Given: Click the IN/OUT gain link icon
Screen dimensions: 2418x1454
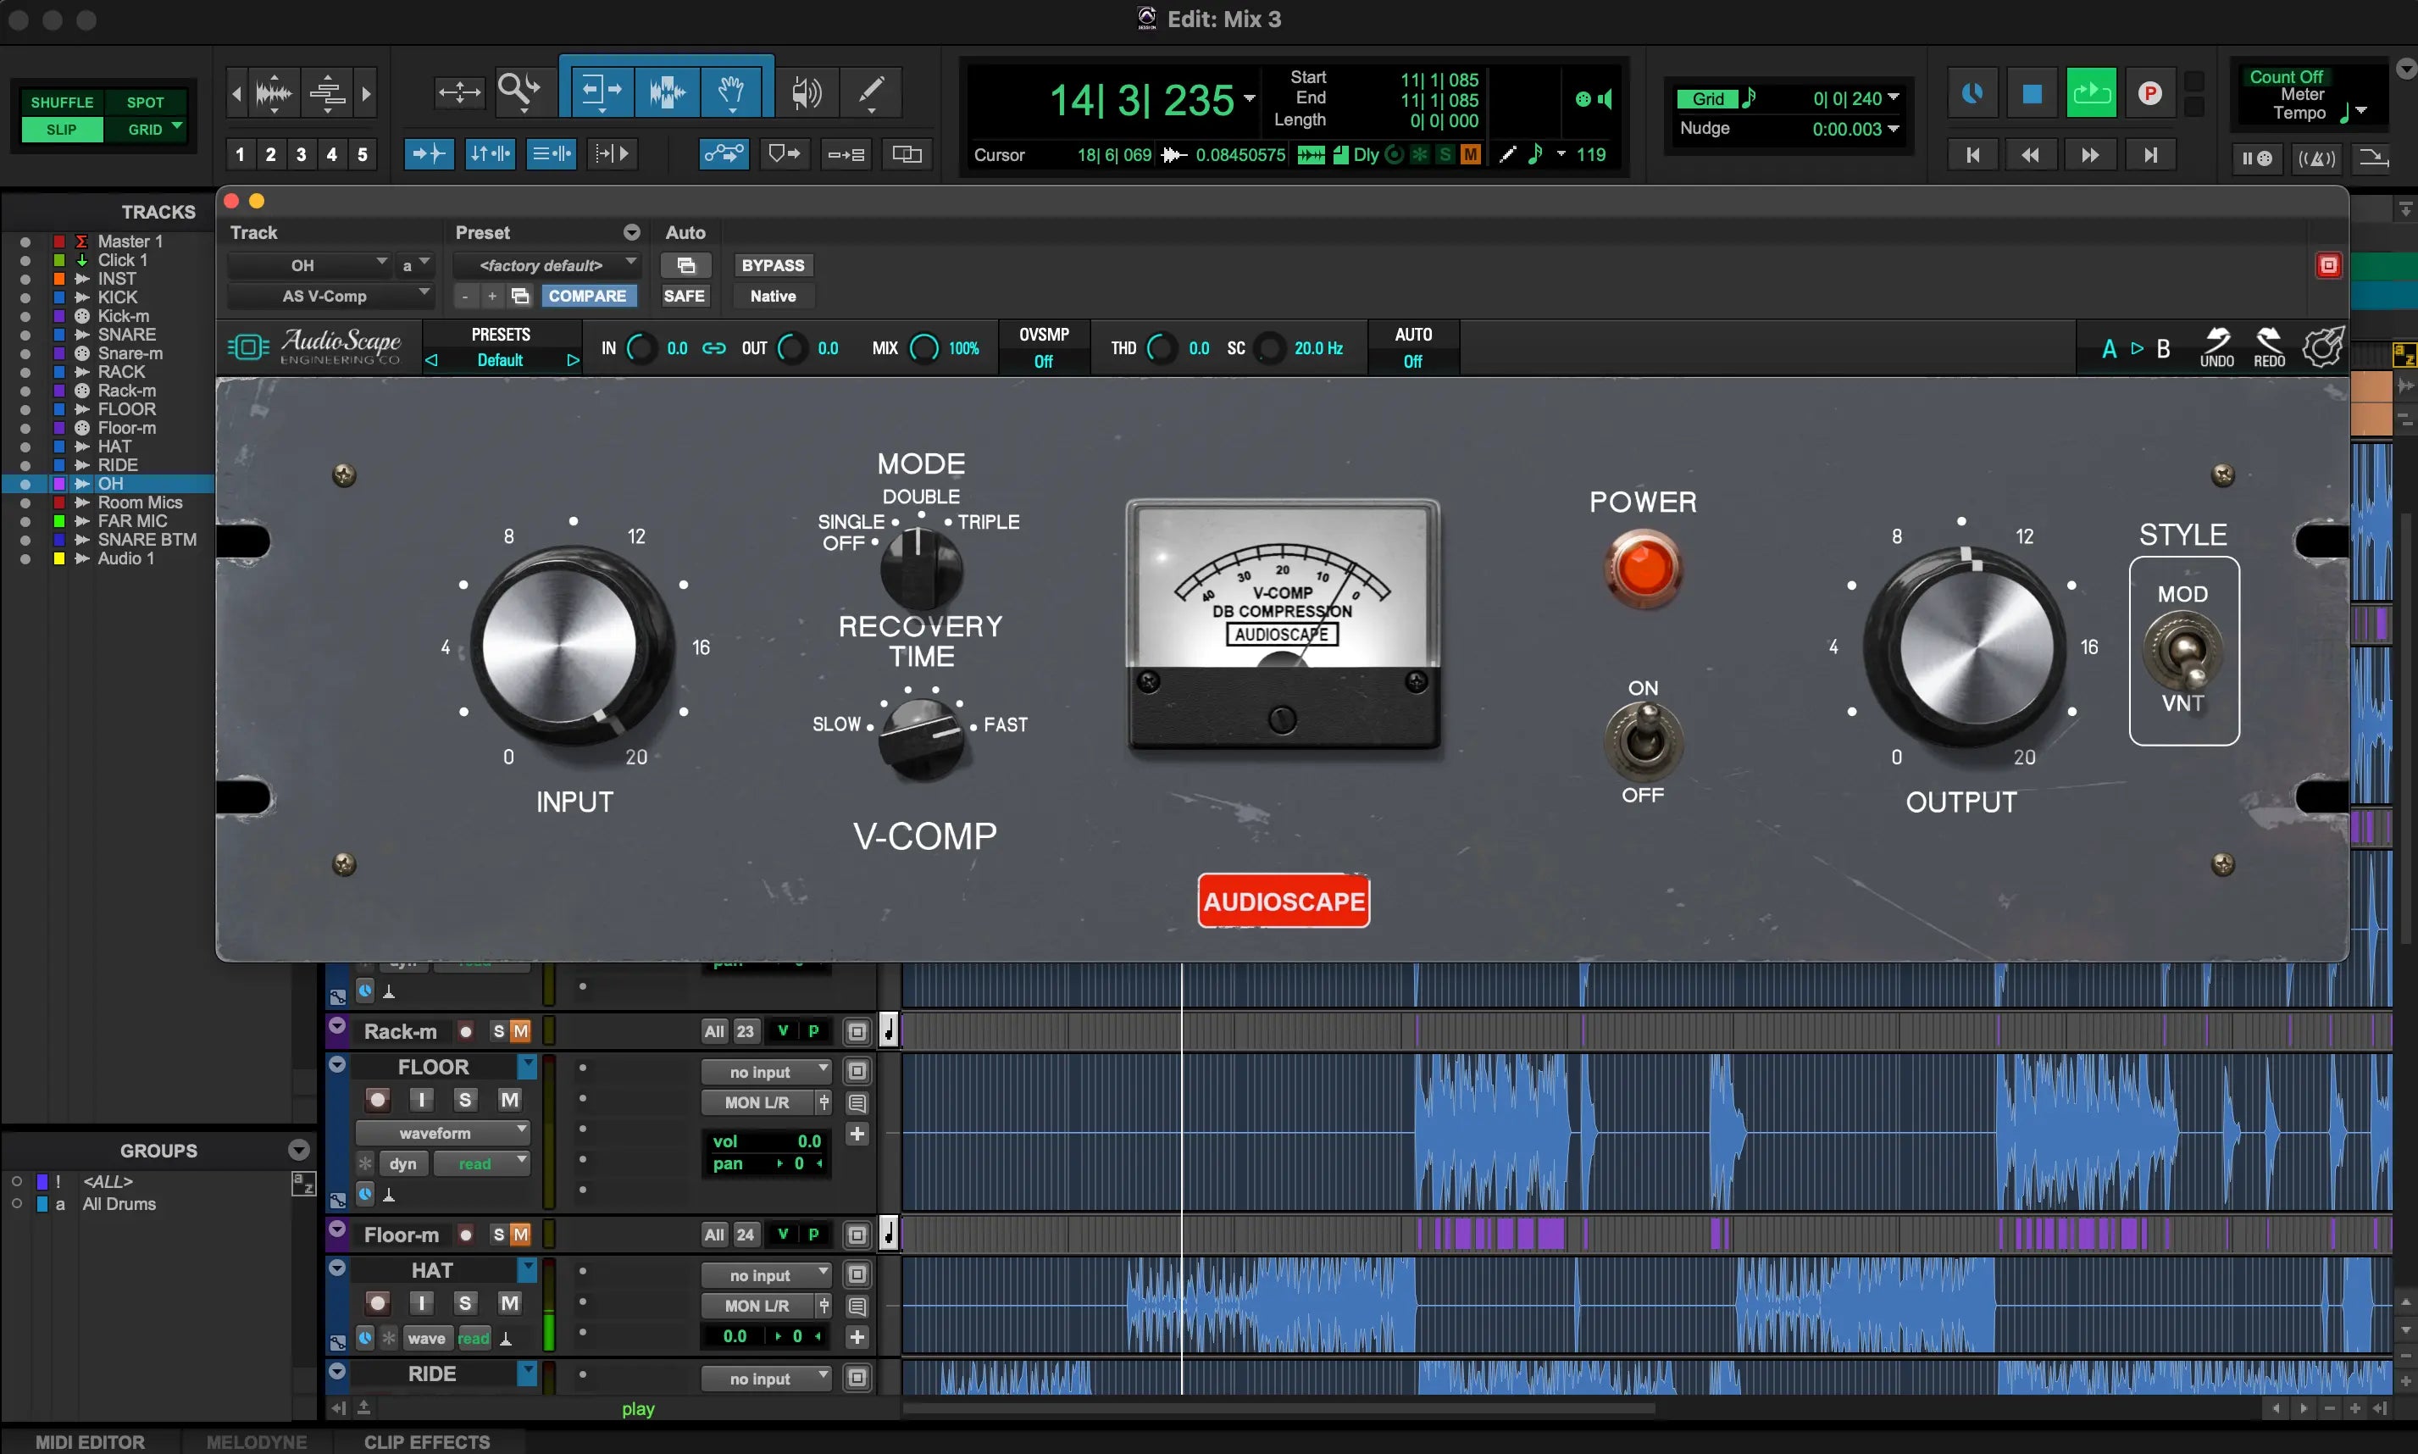Looking at the screenshot, I should (x=714, y=347).
